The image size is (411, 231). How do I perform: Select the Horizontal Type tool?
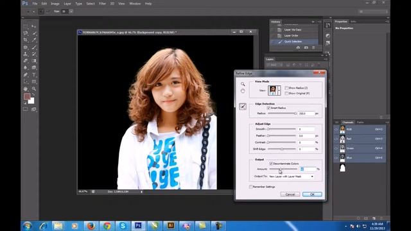pos(34,74)
